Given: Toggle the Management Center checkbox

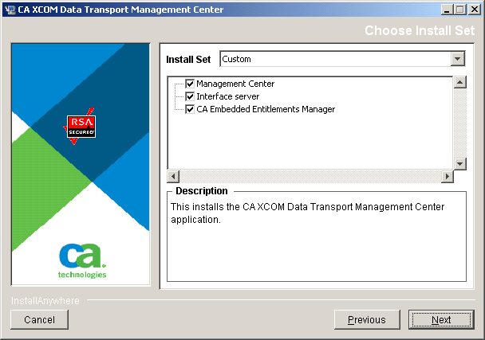Looking at the screenshot, I should [190, 84].
